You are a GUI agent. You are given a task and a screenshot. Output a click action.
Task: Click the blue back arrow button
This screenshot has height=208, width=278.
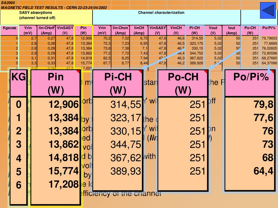click(268, 11)
